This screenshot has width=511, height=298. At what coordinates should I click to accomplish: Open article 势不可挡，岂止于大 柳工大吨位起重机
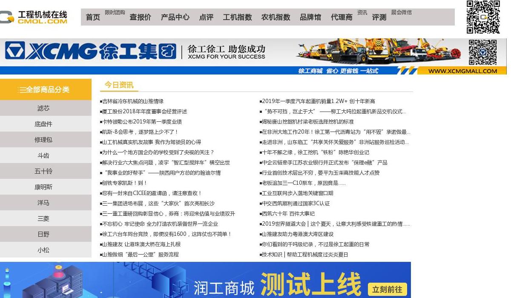(333, 112)
